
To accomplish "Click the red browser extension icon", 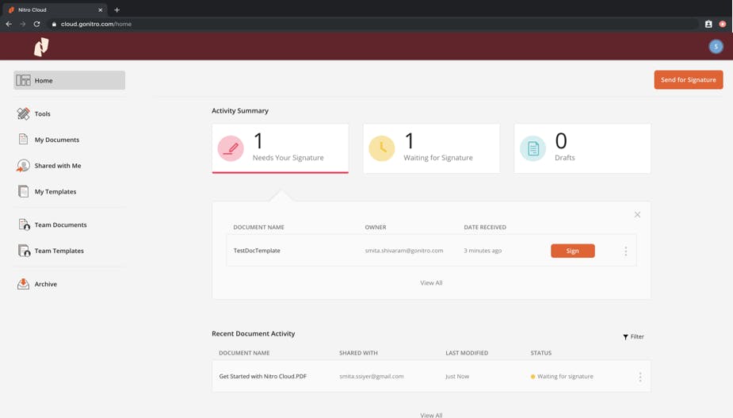I will click(723, 24).
